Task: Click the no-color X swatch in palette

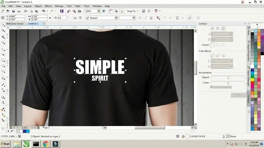Action: [252, 31]
